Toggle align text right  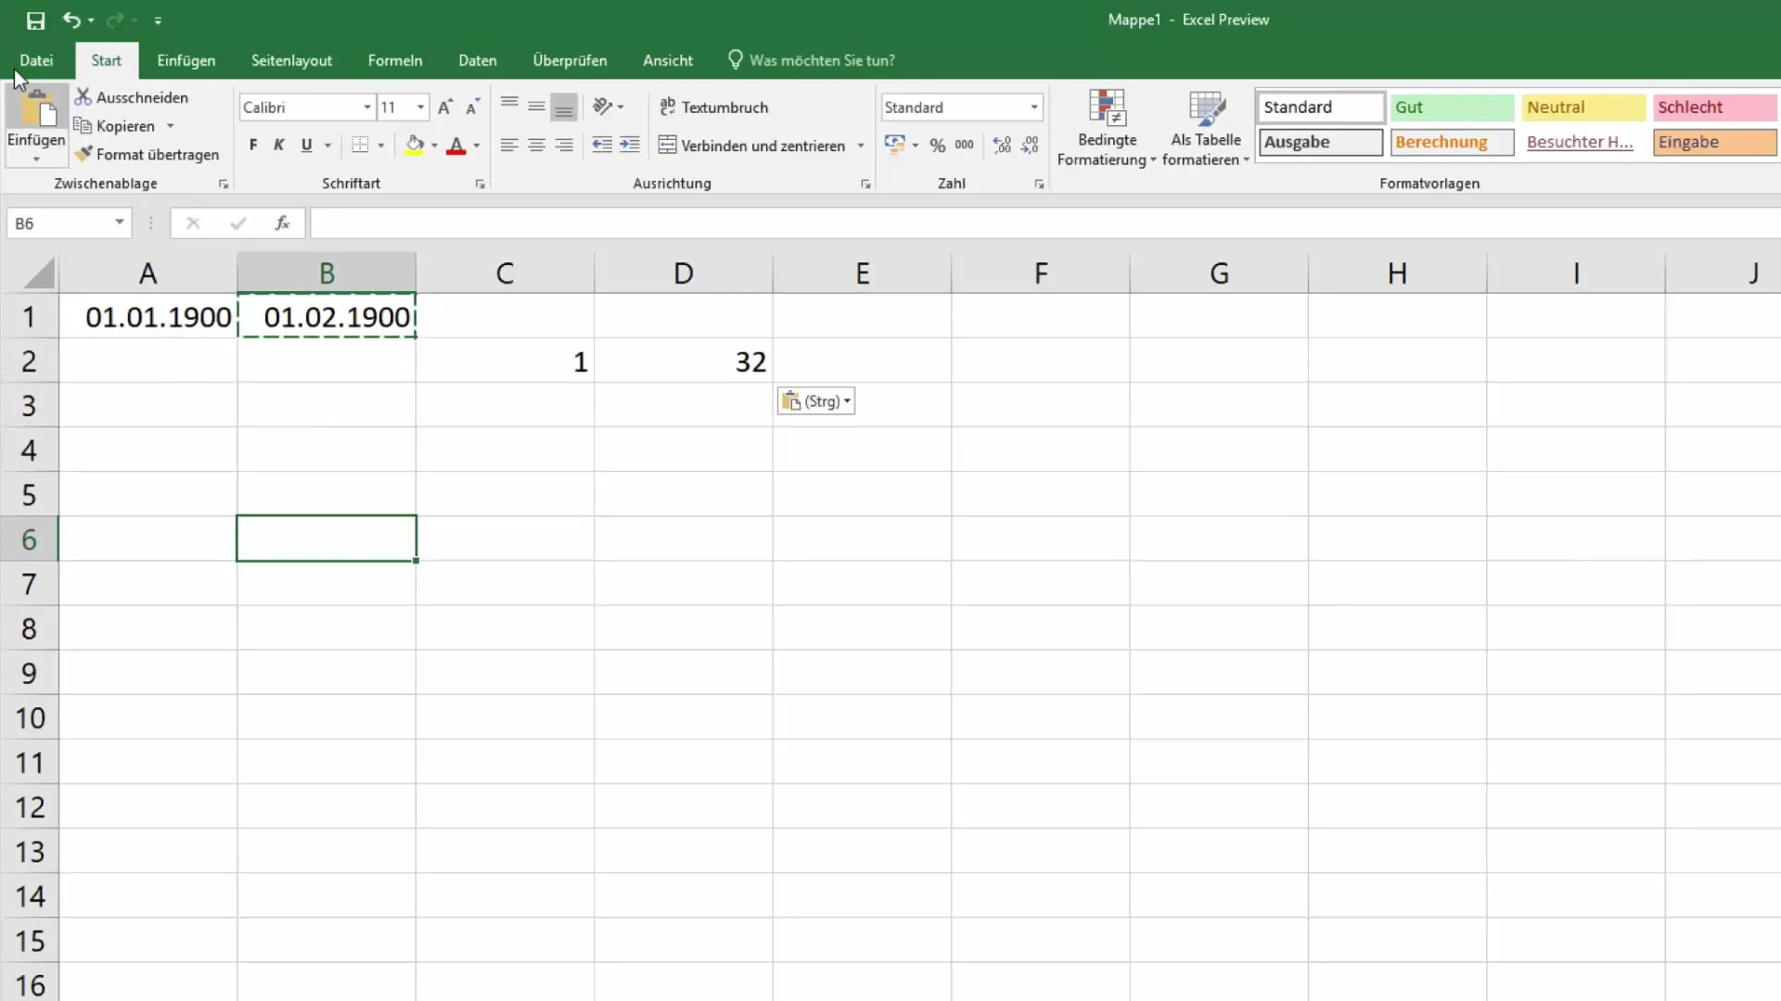coord(564,146)
